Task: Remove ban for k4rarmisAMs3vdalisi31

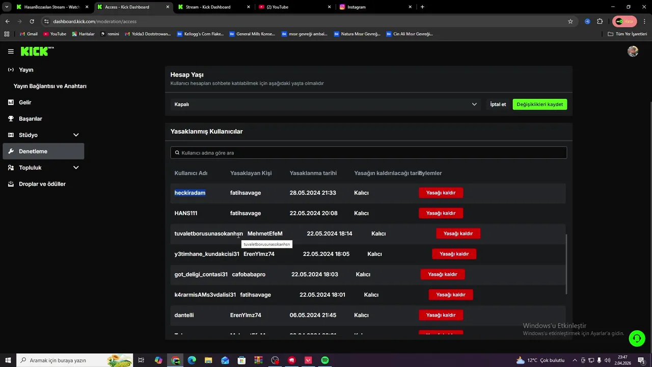Action: 450,295
